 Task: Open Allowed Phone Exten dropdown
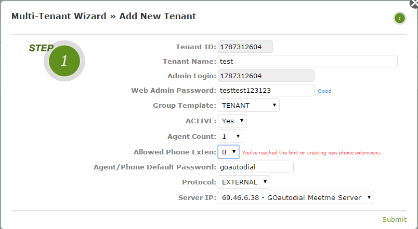228,152
